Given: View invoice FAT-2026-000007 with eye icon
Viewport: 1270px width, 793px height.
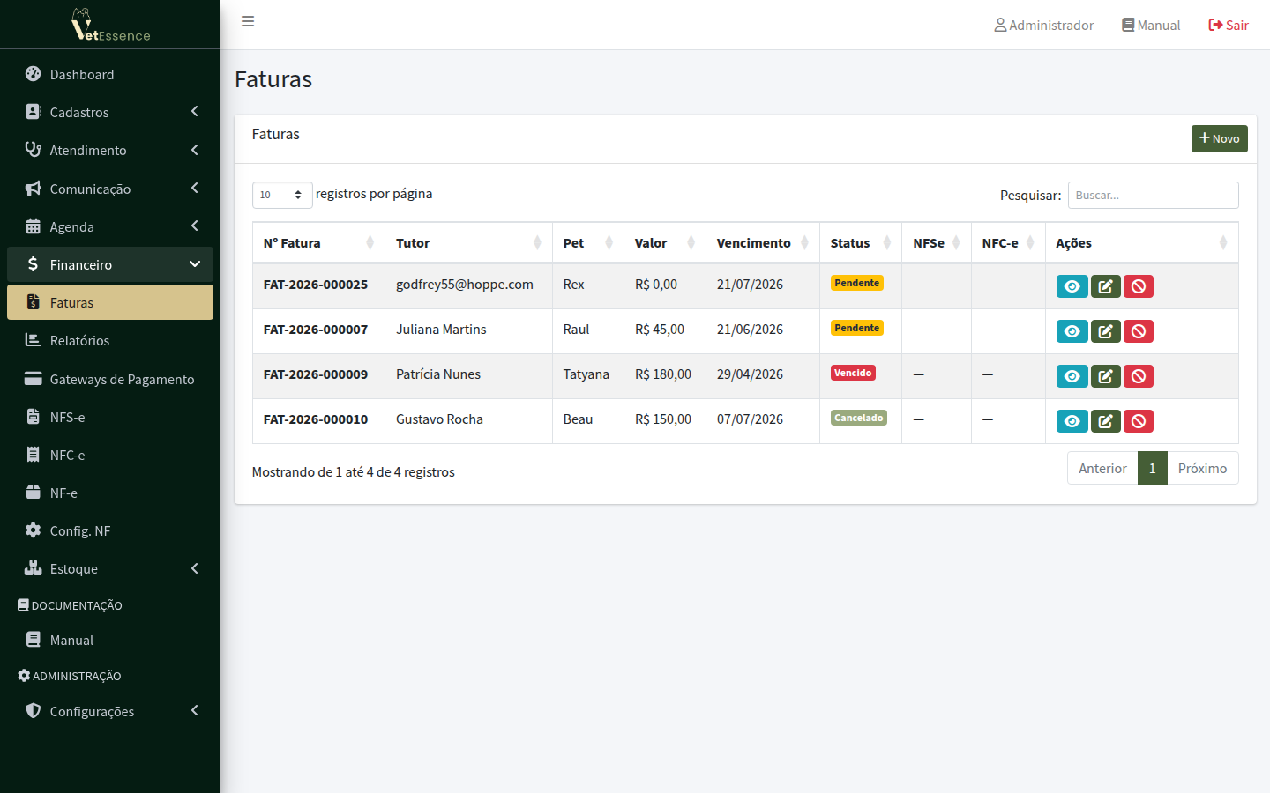Looking at the screenshot, I should (1072, 331).
